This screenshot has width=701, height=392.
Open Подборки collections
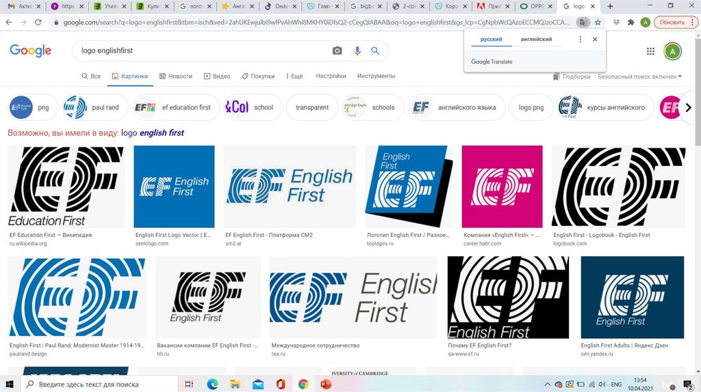pyautogui.click(x=572, y=76)
